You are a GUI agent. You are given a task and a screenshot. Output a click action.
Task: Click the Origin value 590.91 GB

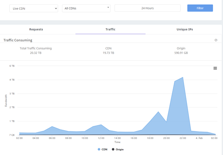181,53
